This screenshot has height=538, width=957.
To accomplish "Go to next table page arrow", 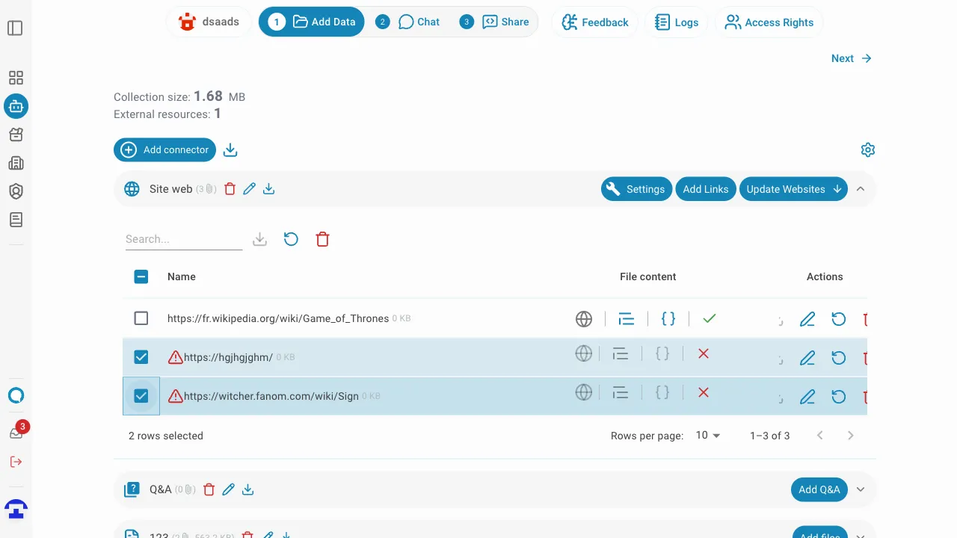I will pyautogui.click(x=850, y=436).
